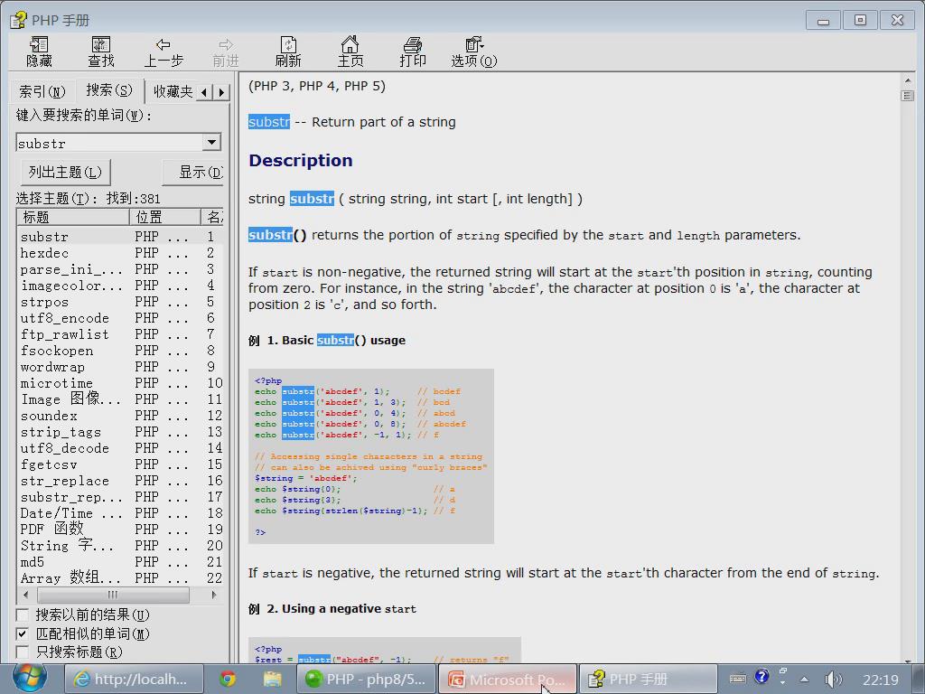Switch to the 收藏夹 (Favorites) tab
Viewport: 925px width, 694px height.
point(173,91)
